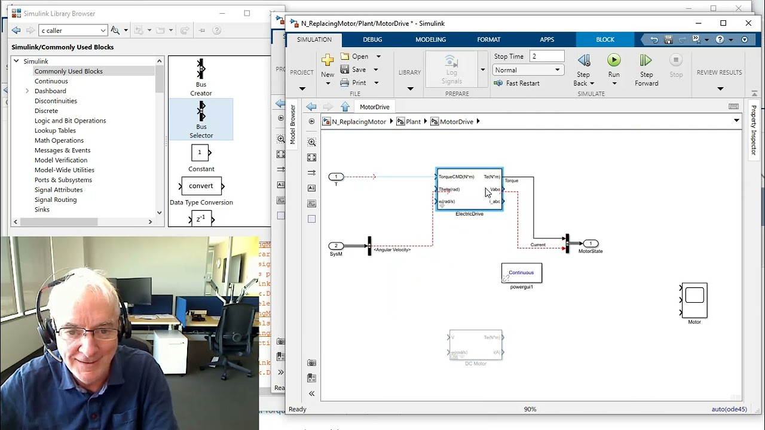The image size is (765, 430).
Task: Select the SysM inport block
Action: point(336,246)
